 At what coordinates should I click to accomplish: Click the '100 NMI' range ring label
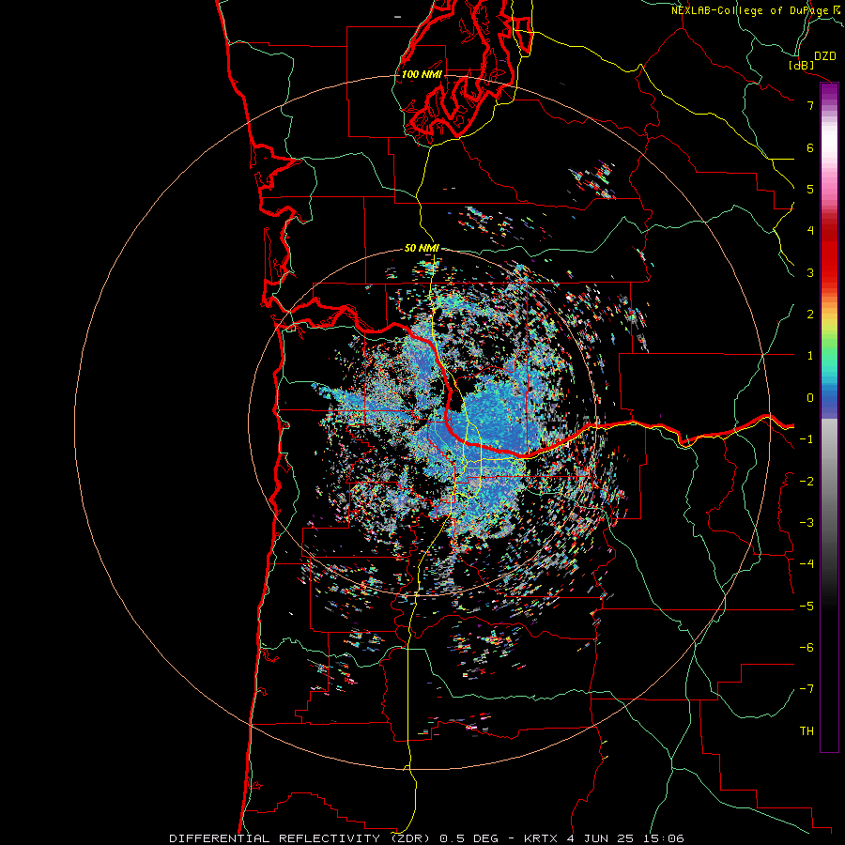[422, 74]
